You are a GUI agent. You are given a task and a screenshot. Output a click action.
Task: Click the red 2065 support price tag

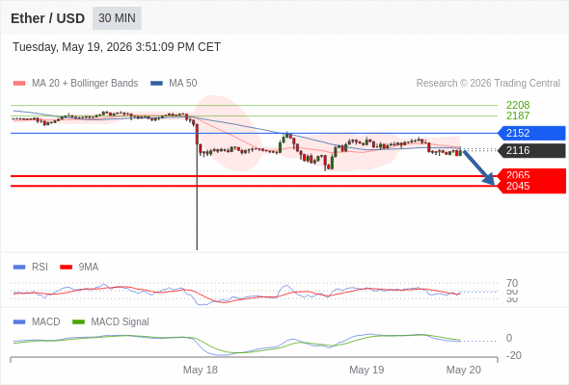pos(531,174)
